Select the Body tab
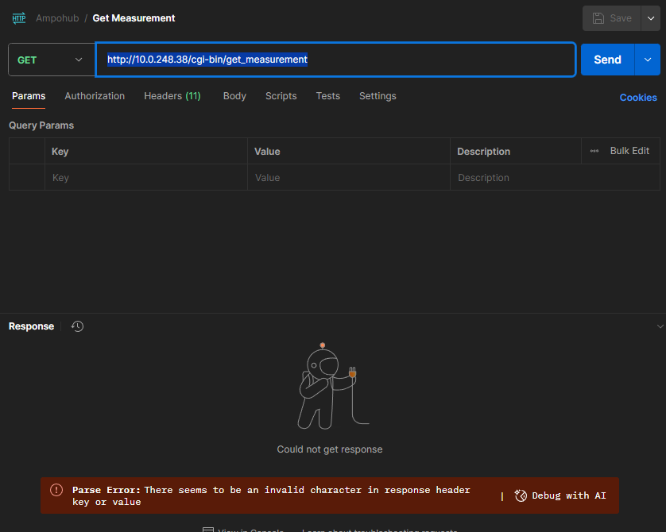 point(234,96)
